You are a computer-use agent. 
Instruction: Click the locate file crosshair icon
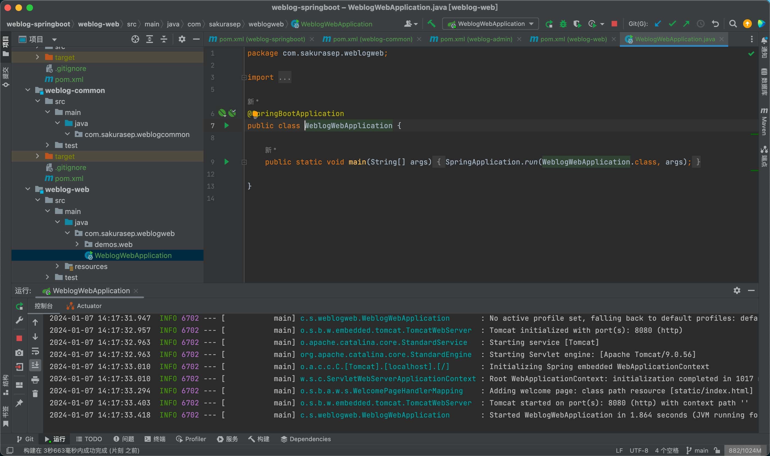point(135,39)
